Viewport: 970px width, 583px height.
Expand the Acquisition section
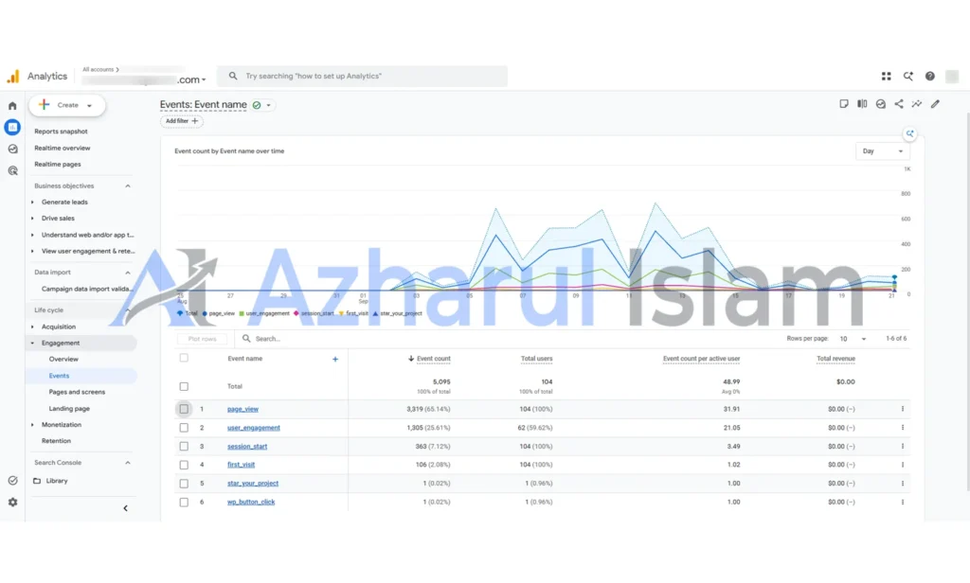[x=32, y=327]
